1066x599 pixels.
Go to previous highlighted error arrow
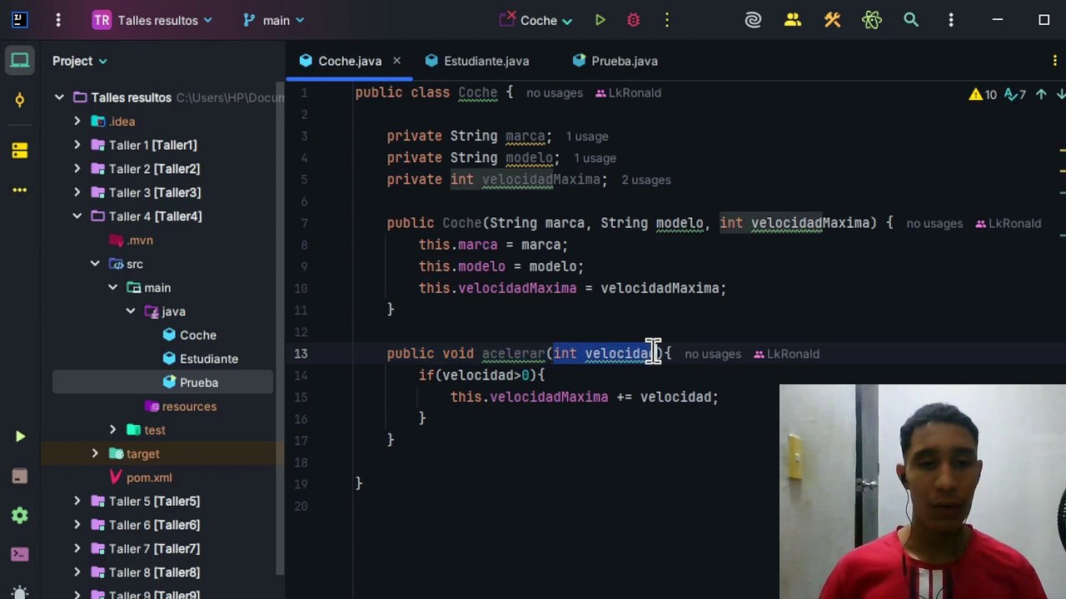pyautogui.click(x=1041, y=94)
